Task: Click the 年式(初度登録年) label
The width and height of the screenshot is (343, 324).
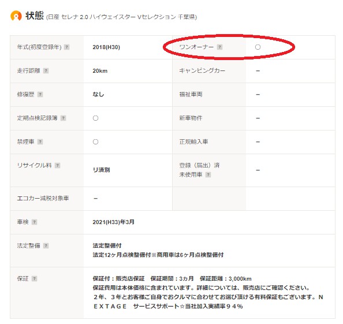Action: [39, 47]
